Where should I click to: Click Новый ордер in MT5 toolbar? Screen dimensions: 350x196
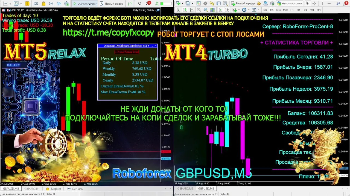(112, 4)
